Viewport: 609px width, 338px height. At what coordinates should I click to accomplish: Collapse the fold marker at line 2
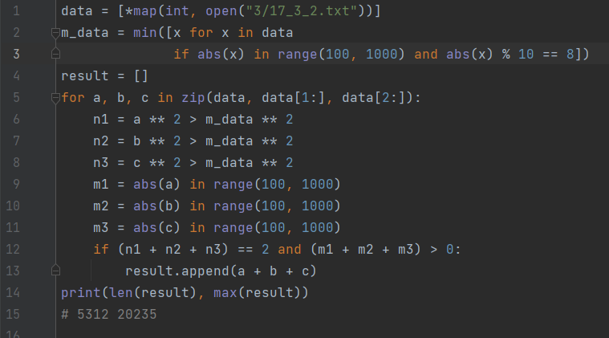tap(55, 33)
